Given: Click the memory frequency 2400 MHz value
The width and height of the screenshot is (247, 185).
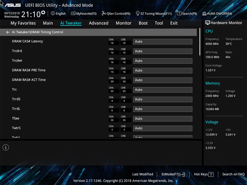Looking at the screenshot, I should [212, 96].
